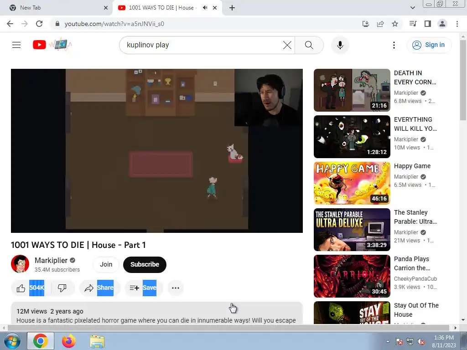Open the Windows Start button

(x=12, y=341)
